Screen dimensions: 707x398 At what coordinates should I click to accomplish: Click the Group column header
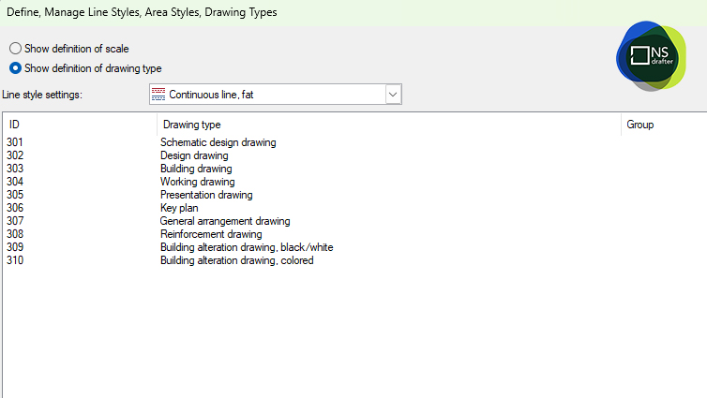662,125
